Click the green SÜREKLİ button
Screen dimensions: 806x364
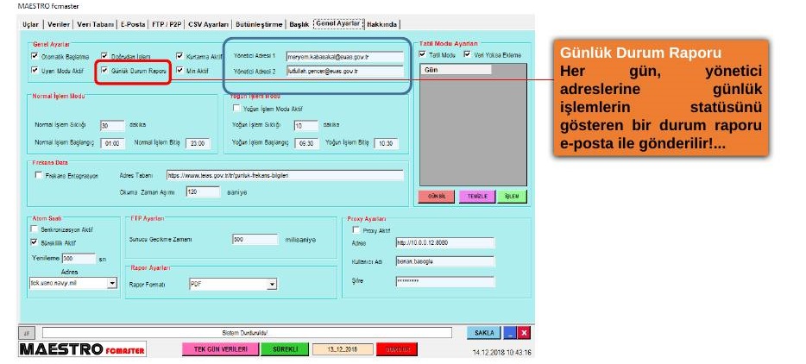point(284,349)
